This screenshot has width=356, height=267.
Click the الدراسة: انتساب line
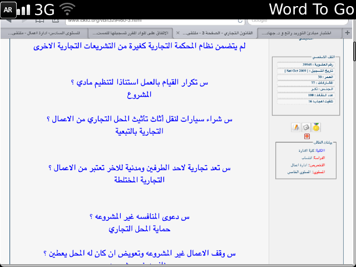(313, 157)
